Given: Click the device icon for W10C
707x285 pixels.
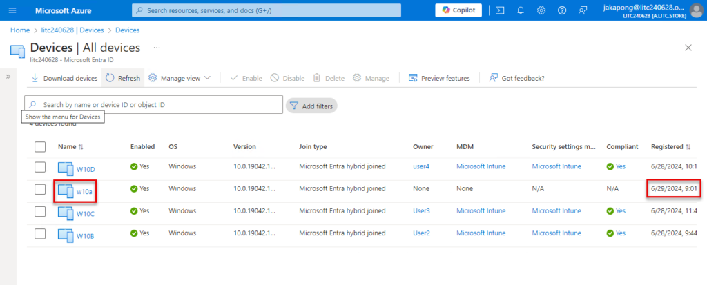Looking at the screenshot, I should (x=66, y=213).
